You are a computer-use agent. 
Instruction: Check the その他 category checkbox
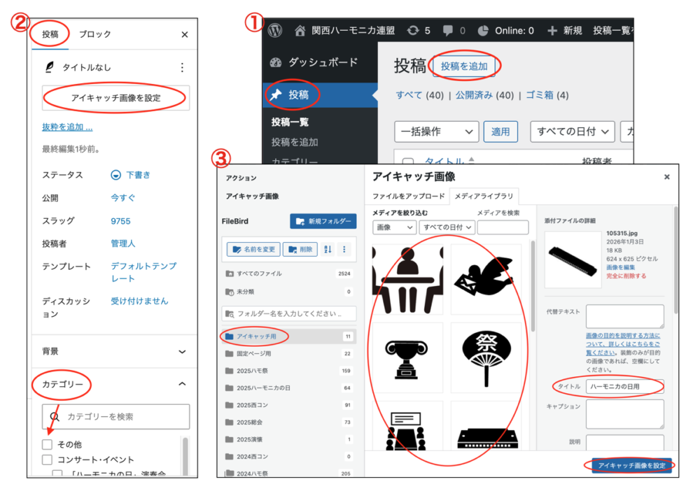(47, 444)
